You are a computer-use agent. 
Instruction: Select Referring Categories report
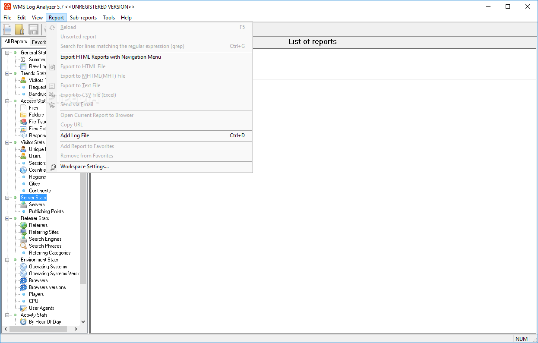[50, 253]
